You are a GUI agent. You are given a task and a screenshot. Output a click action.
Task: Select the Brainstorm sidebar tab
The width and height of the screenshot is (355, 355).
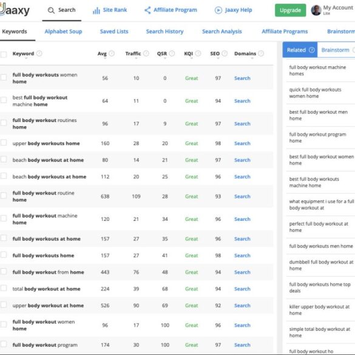336,50
